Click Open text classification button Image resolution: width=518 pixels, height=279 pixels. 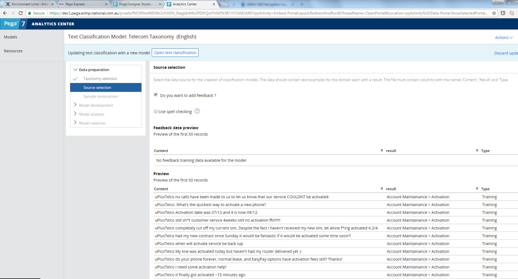coord(175,53)
